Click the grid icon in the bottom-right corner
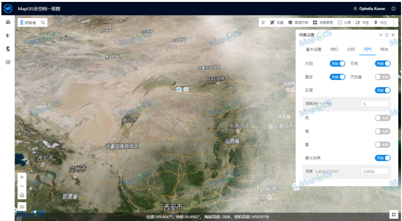The width and height of the screenshot is (402, 221). click(394, 214)
